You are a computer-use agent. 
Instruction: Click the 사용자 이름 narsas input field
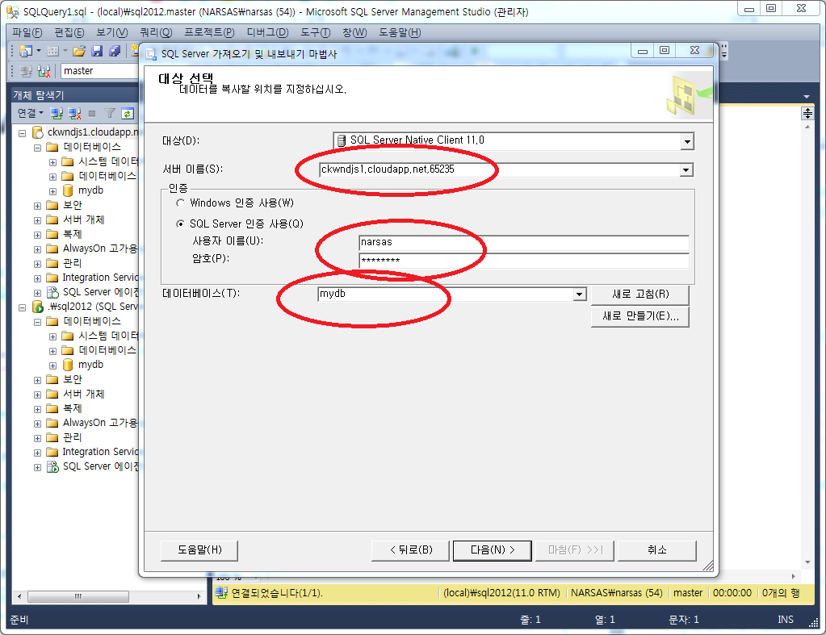pyautogui.click(x=524, y=243)
